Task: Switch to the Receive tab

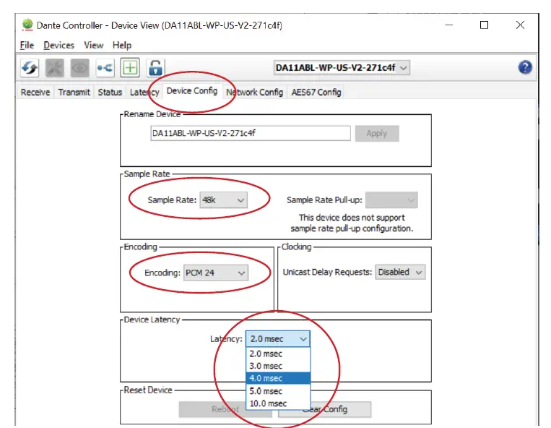Action: (x=35, y=92)
